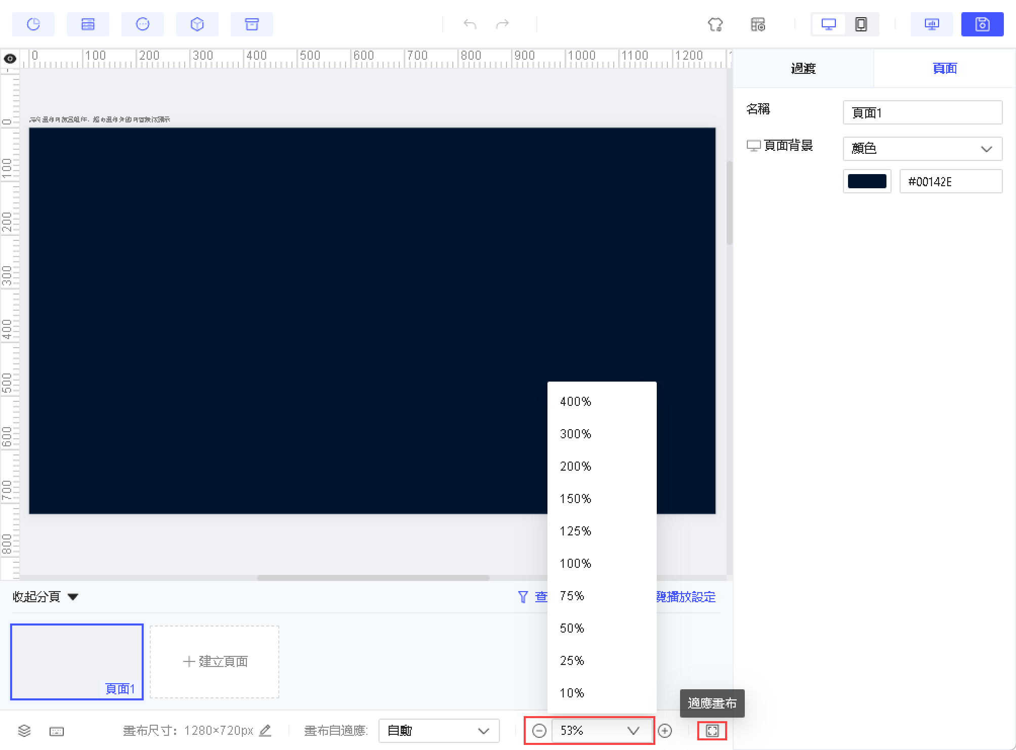Open the 畫布自適應 自動 dropdown
This screenshot has width=1016, height=750.
click(438, 731)
